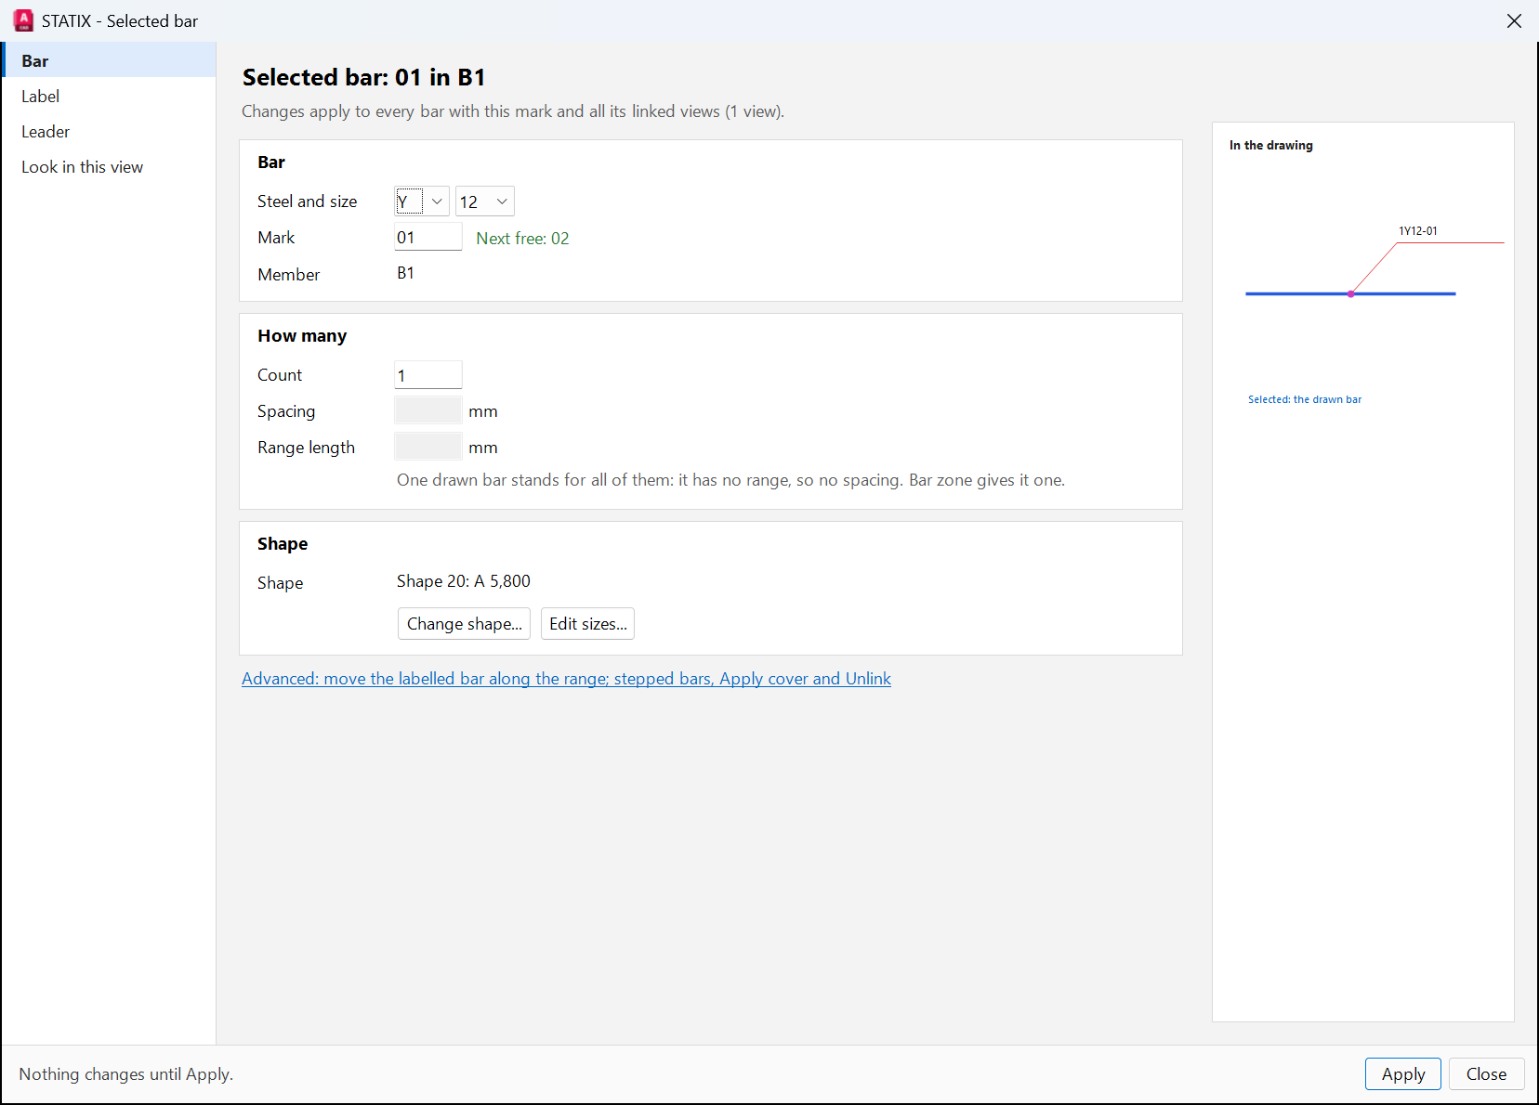Click the Close button at bottom

pos(1486,1074)
